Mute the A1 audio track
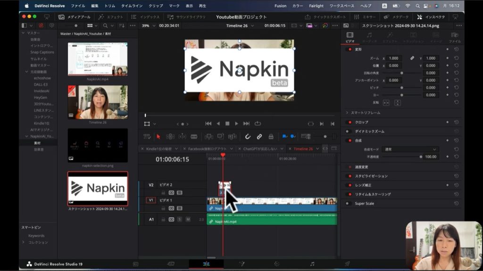483x271 pixels. 188,219
